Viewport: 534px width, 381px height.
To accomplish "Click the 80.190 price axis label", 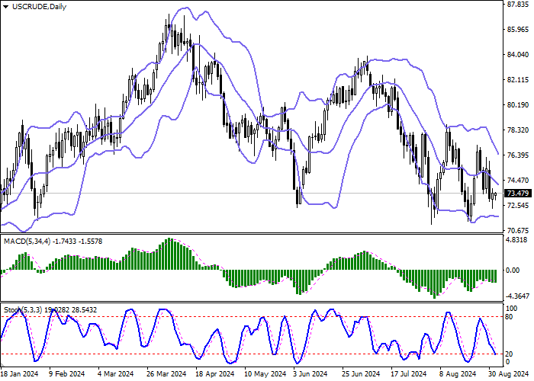I will pos(518,105).
